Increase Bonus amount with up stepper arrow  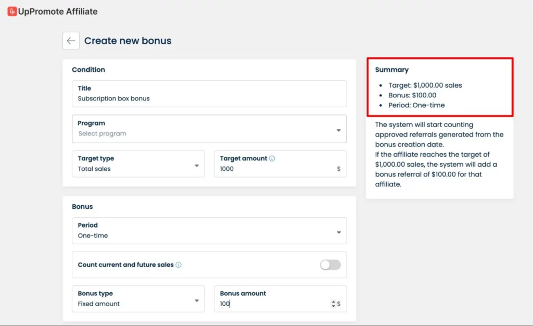[333, 302]
